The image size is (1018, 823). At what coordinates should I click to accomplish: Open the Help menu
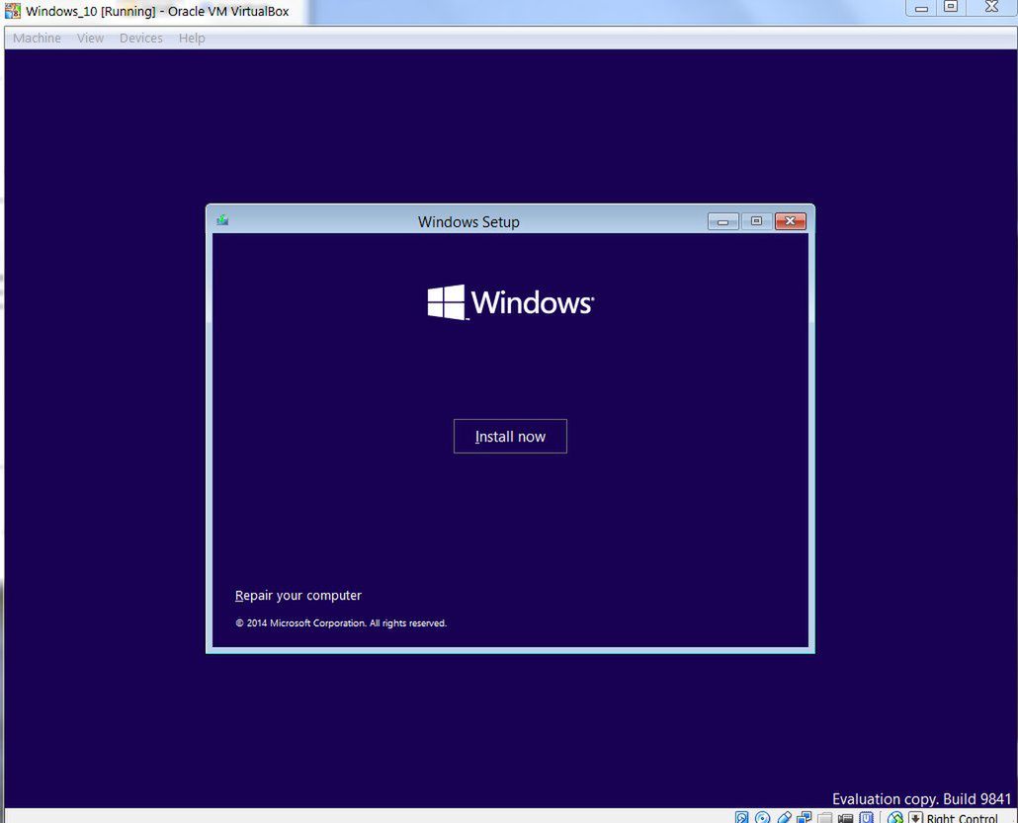click(x=192, y=39)
